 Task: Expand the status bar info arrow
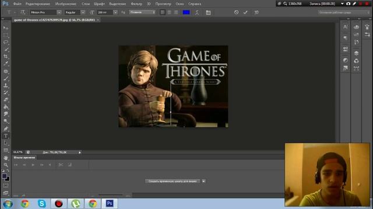point(80,152)
